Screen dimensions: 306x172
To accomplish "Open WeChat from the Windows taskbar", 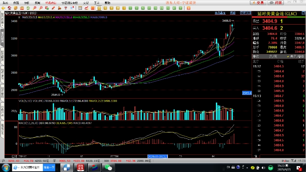I will 109,167.
